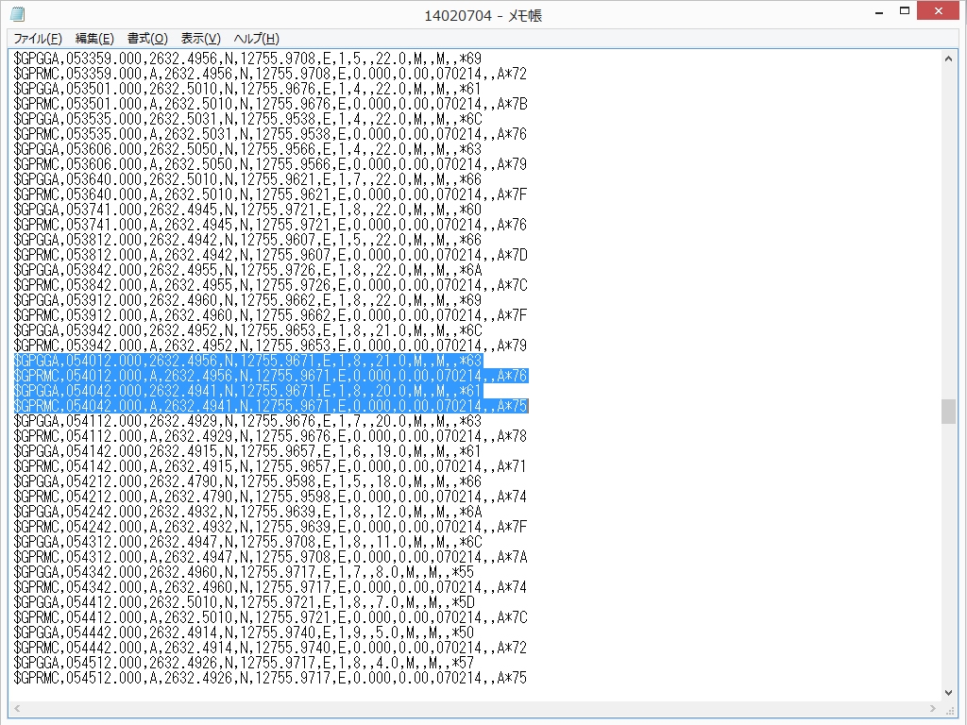This screenshot has width=967, height=725.
Task: Click highlighted line $GPGGA,054042.000 ending *61
Action: point(248,391)
